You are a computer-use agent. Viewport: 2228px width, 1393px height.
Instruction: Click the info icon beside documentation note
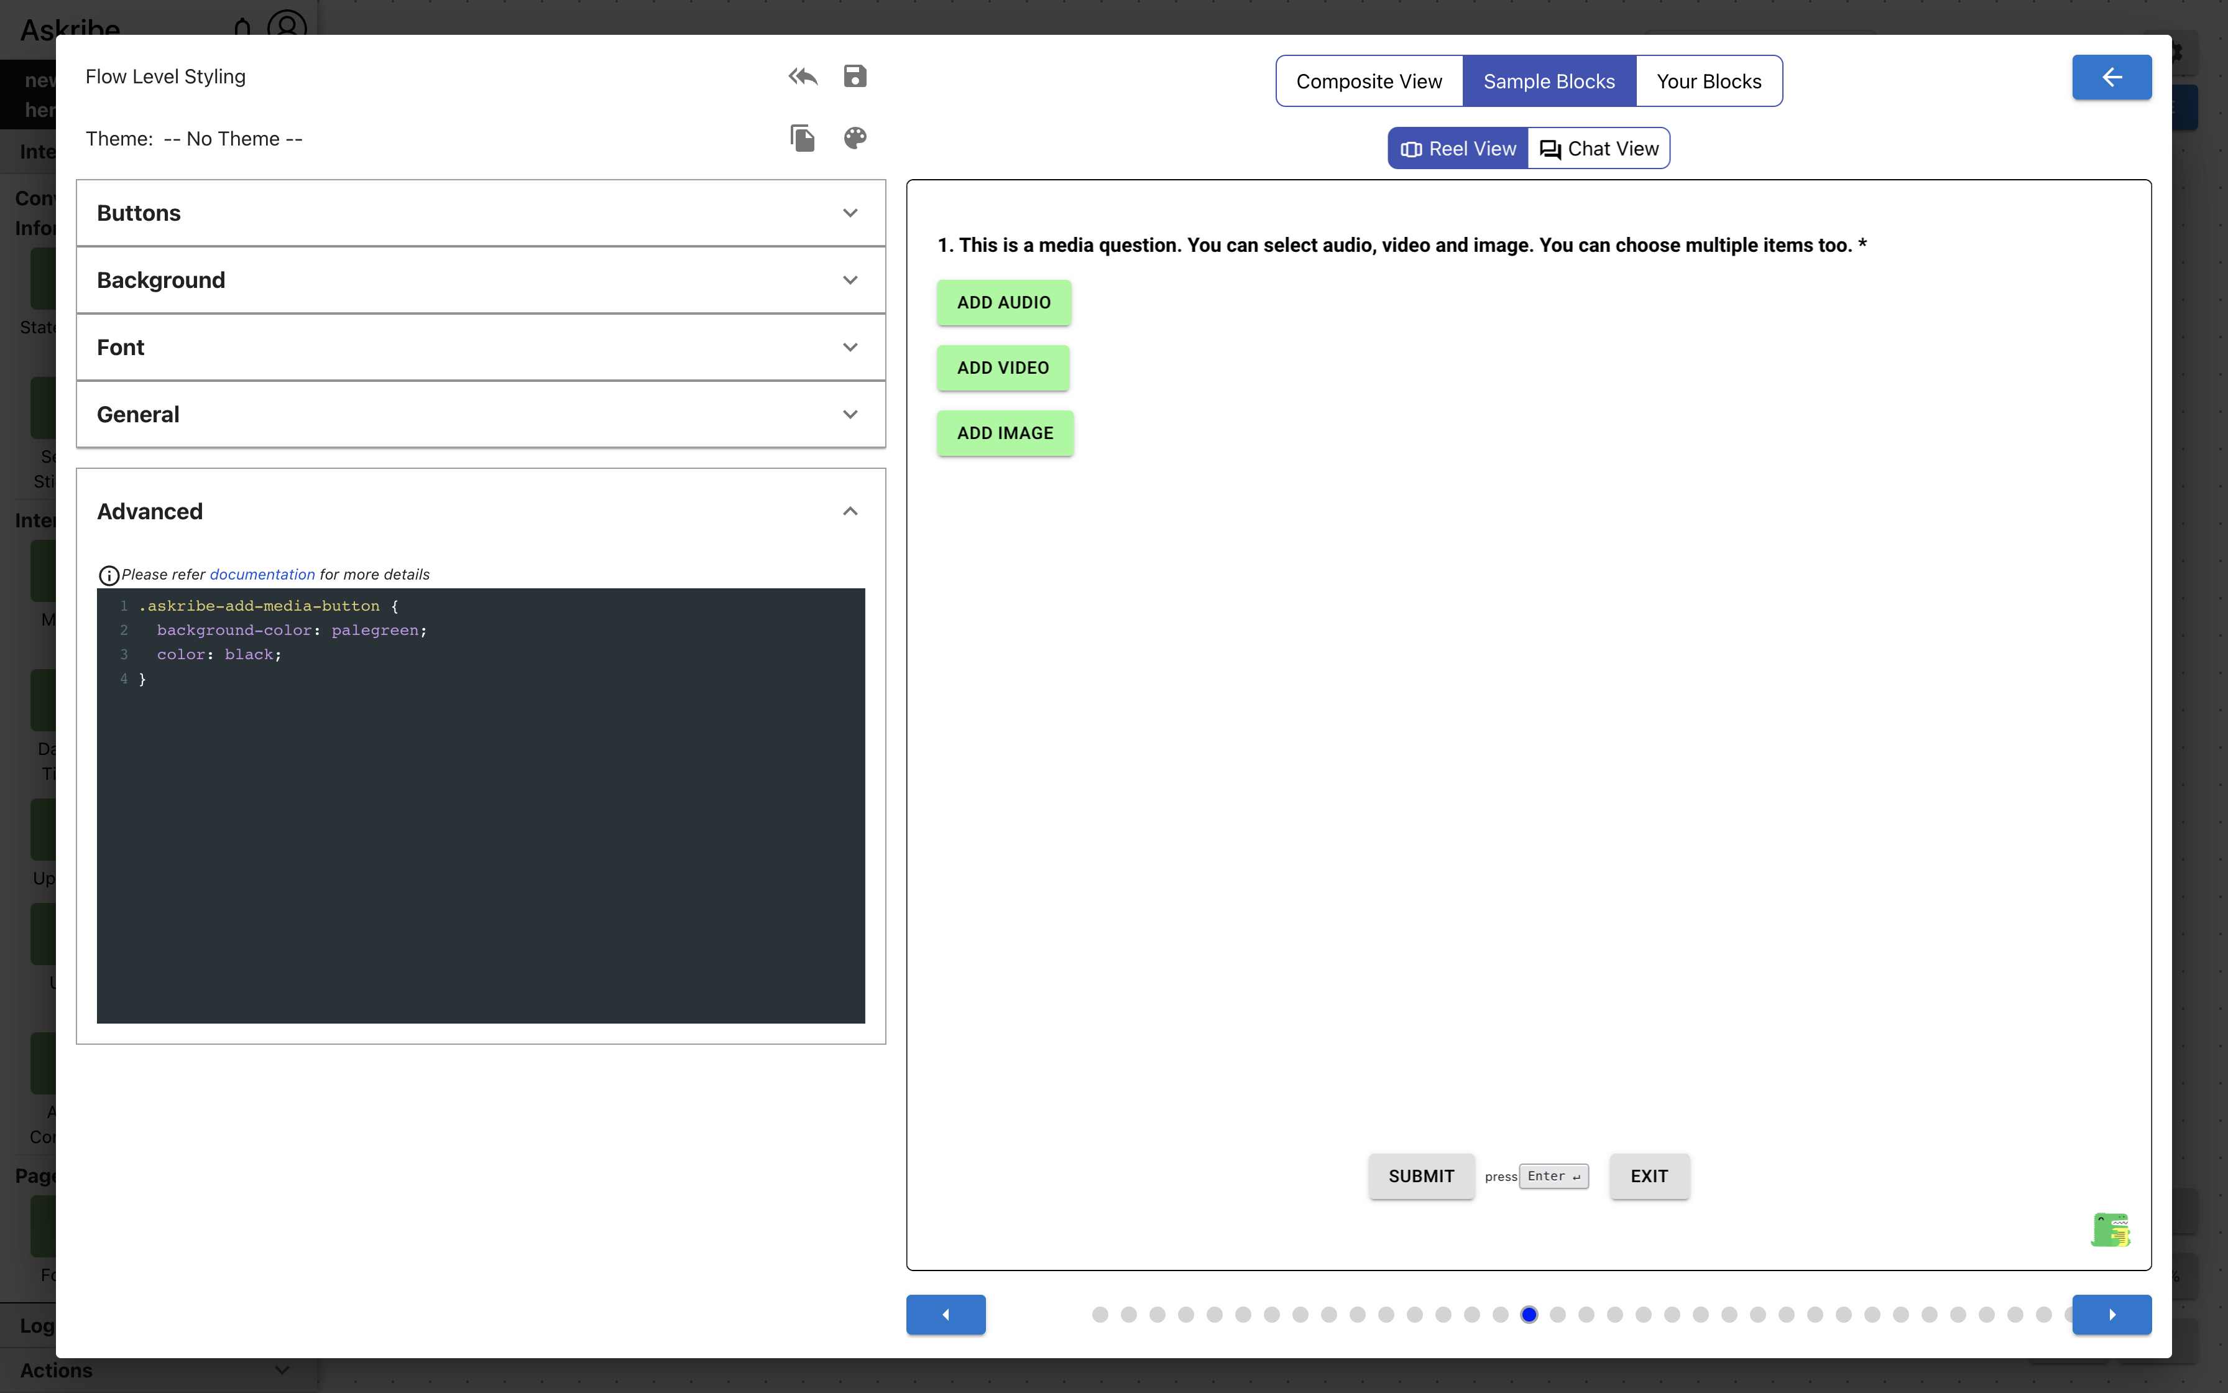coord(109,576)
